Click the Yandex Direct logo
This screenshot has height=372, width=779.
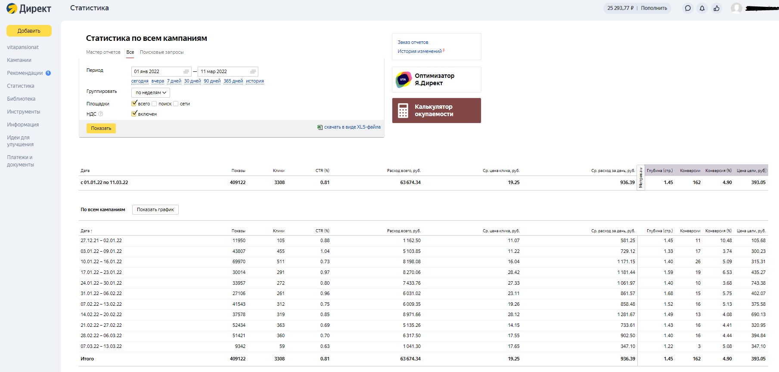[x=29, y=8]
